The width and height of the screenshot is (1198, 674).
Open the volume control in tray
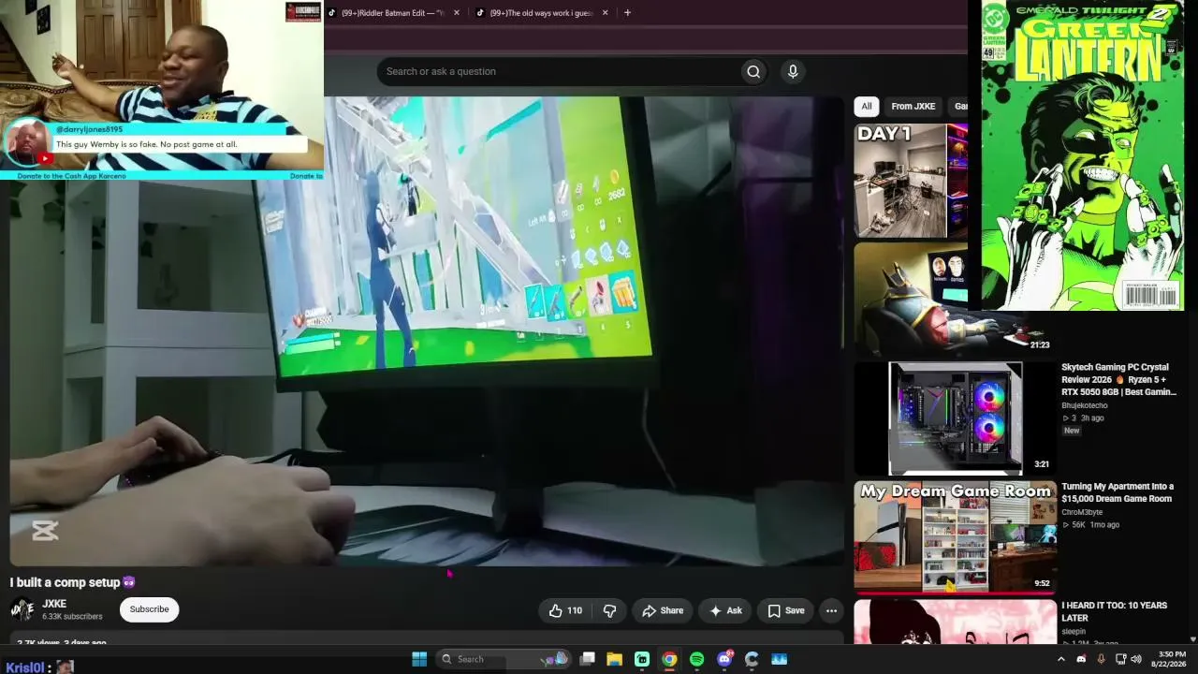1136,659
